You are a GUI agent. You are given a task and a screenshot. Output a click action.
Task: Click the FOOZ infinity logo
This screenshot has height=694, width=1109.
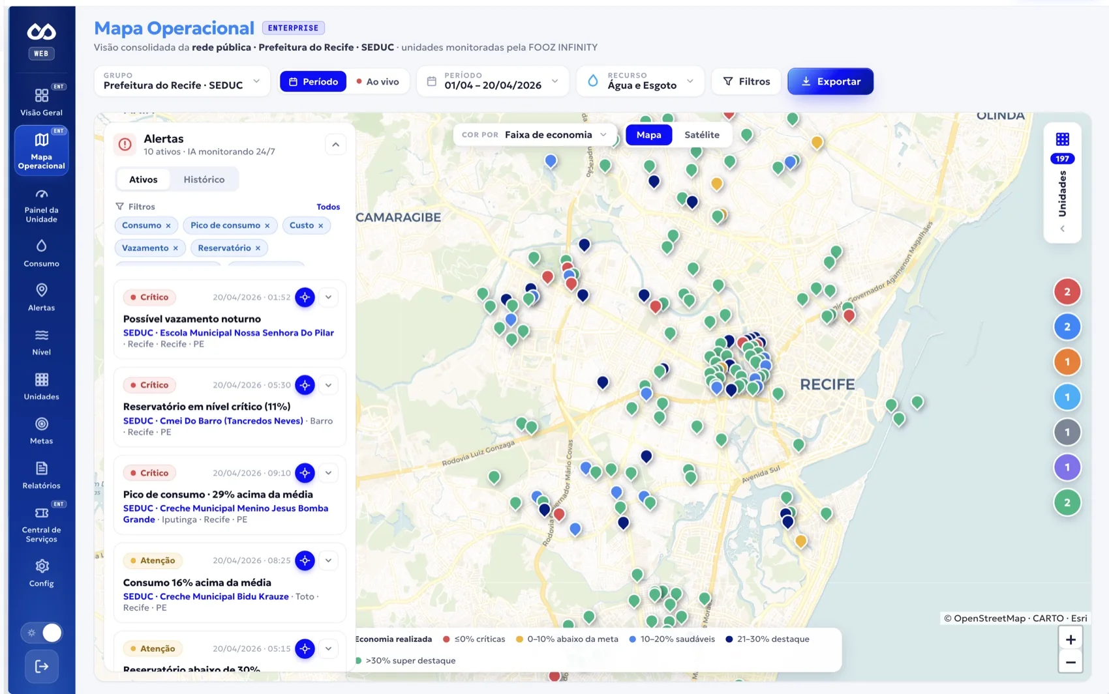click(41, 31)
